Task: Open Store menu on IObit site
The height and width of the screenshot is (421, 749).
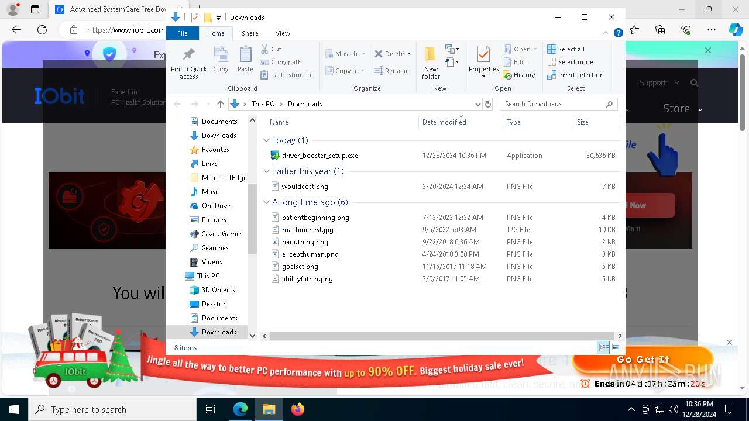Action: (x=682, y=109)
